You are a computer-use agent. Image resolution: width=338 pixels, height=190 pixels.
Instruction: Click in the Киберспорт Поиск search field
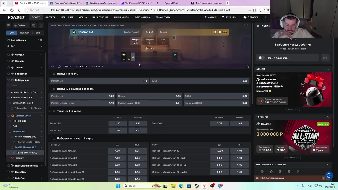[25, 85]
